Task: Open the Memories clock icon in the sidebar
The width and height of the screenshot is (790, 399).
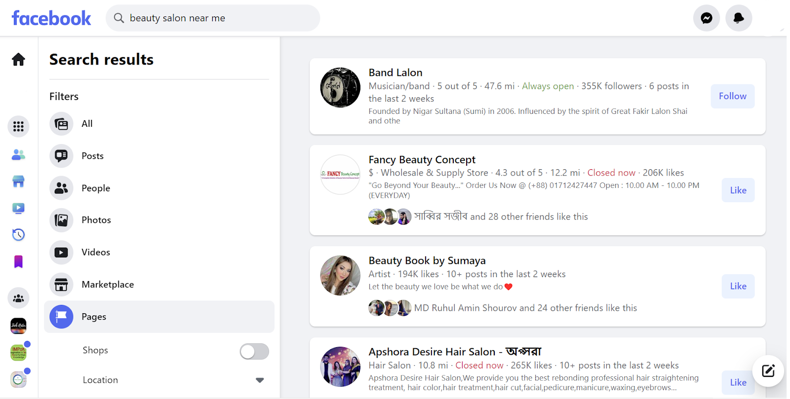Action: coord(18,235)
